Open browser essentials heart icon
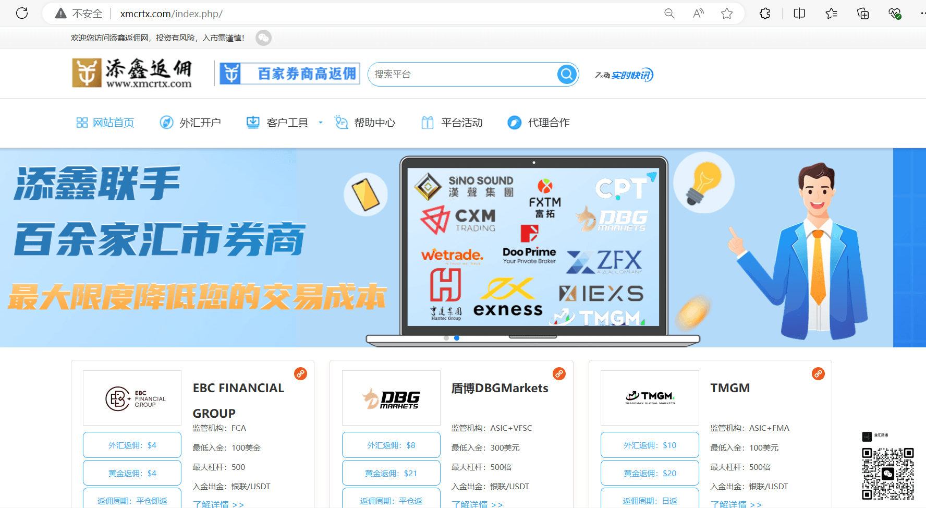The height and width of the screenshot is (508, 926). pos(895,14)
